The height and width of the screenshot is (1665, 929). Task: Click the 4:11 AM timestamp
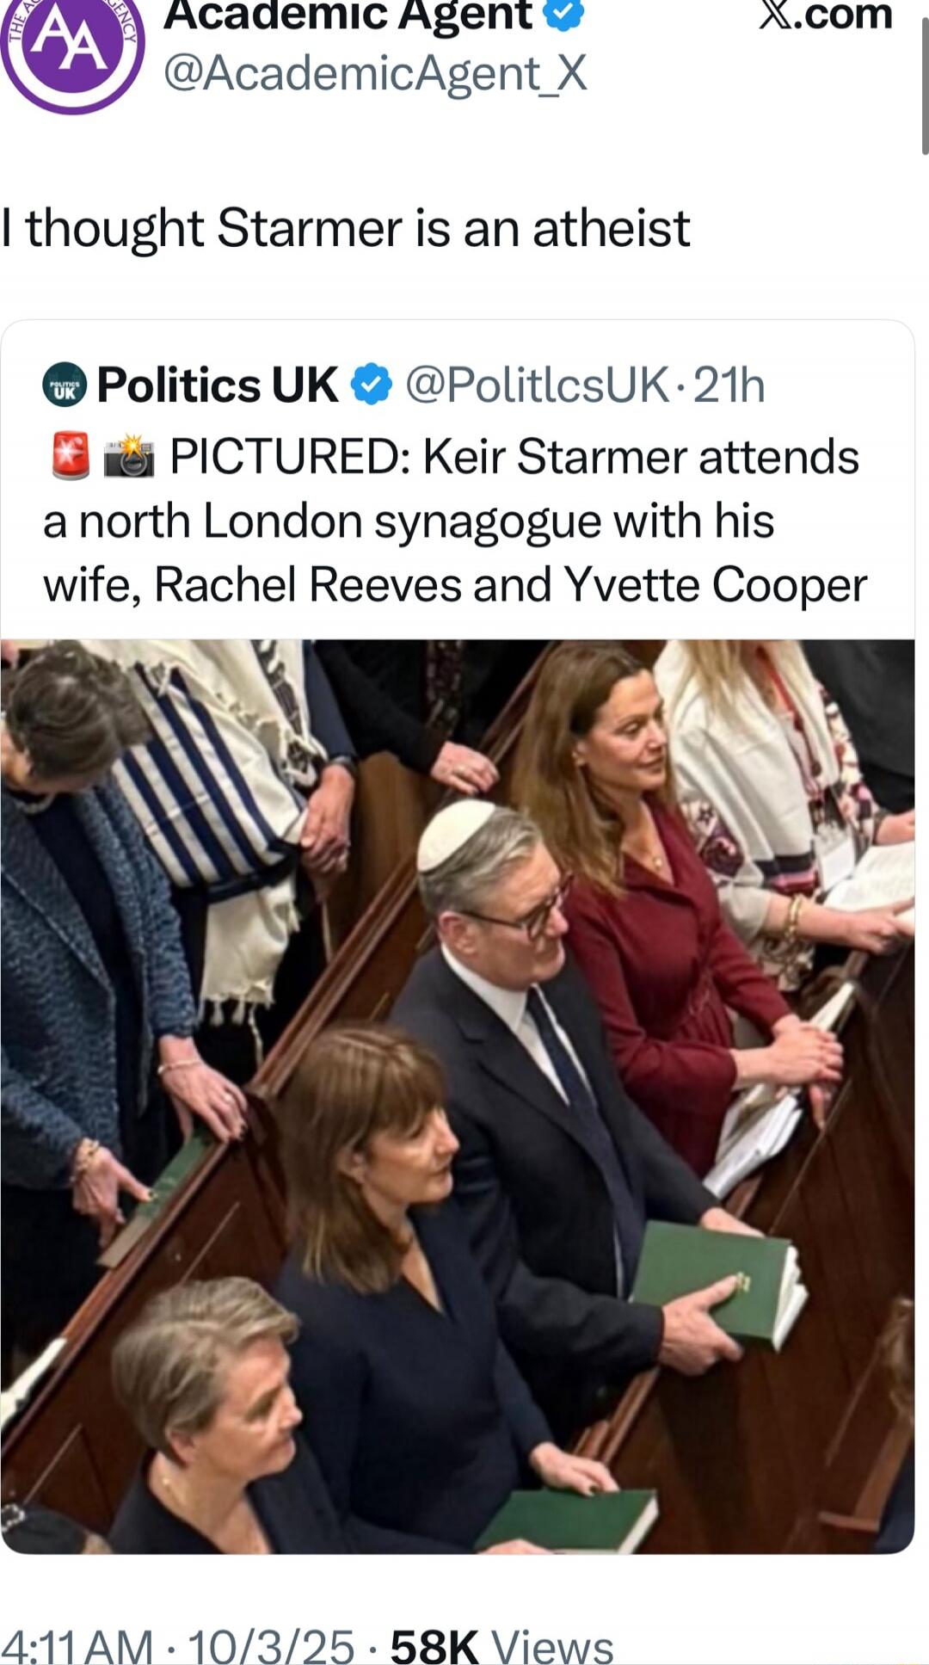(77, 1646)
